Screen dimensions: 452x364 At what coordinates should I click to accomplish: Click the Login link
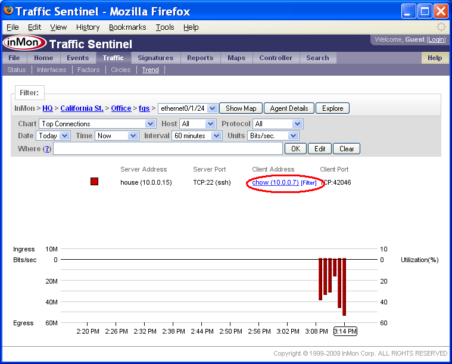click(x=436, y=39)
